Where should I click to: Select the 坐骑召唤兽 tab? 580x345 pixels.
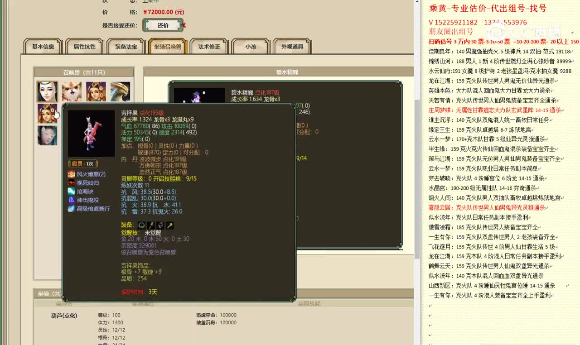167,47
